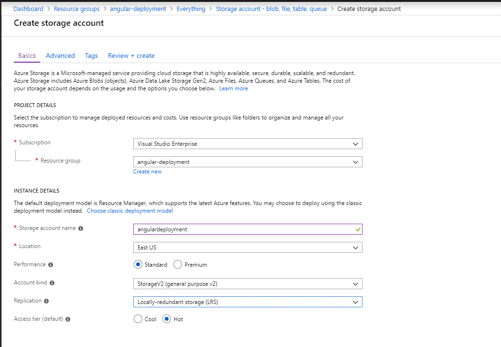Switch to the Advanced tab

(x=60, y=55)
